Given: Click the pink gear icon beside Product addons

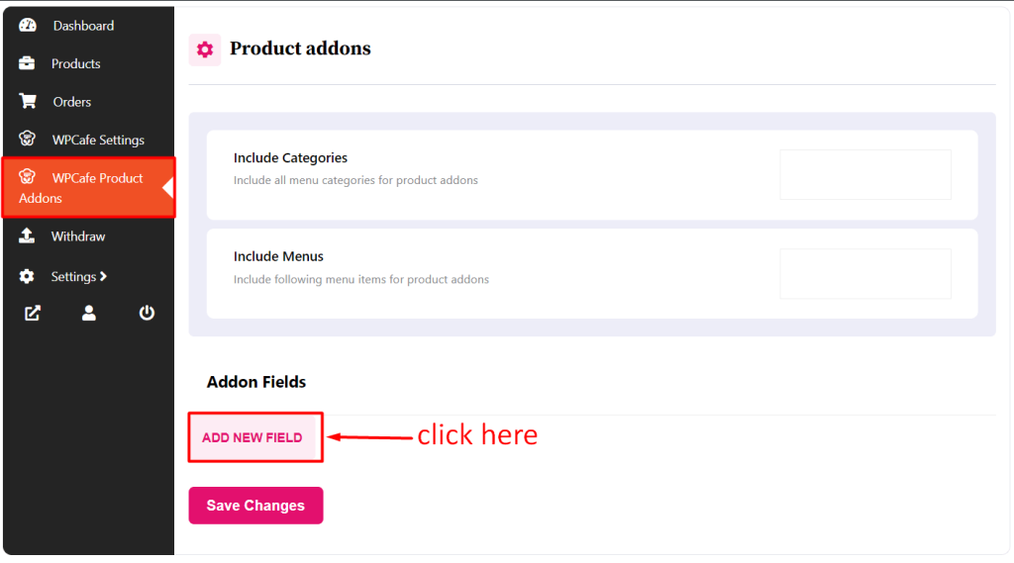Looking at the screenshot, I should click(205, 49).
